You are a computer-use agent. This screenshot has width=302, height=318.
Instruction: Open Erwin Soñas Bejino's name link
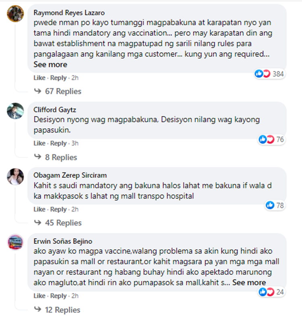pyautogui.click(x=63, y=241)
